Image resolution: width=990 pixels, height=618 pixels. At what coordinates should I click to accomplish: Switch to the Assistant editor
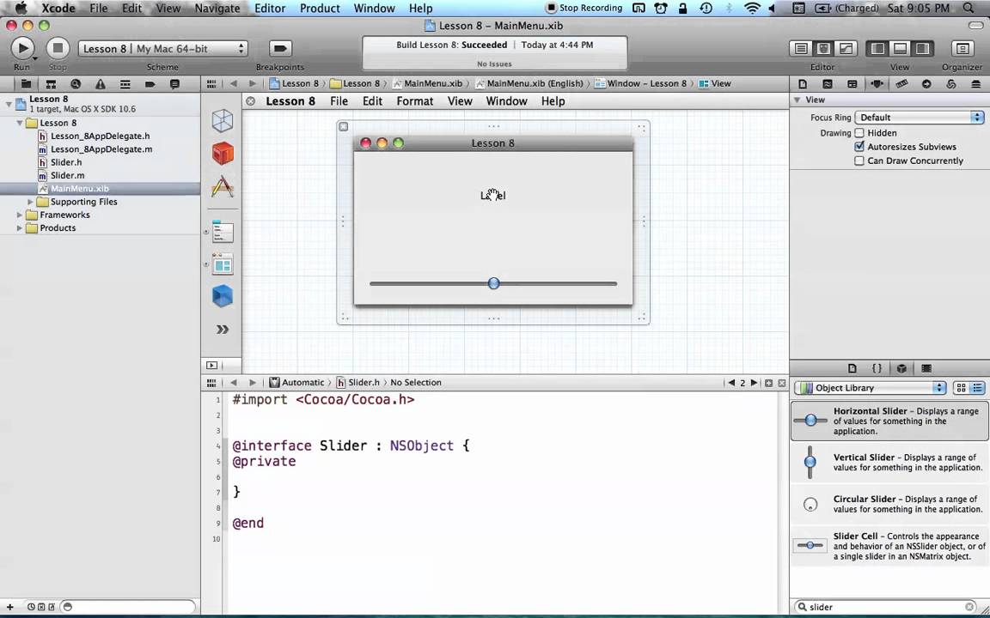[x=824, y=49]
